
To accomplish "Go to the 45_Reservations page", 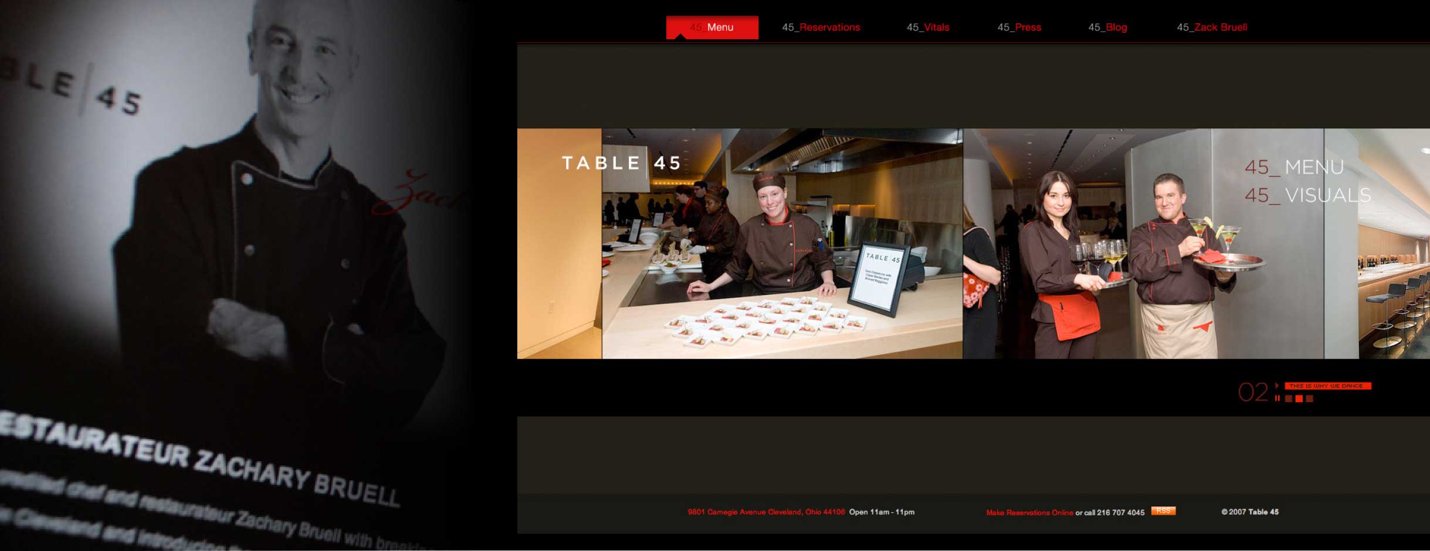I will (821, 27).
